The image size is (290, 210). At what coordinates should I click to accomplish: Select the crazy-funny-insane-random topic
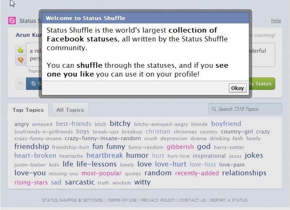pyautogui.click(x=103, y=138)
